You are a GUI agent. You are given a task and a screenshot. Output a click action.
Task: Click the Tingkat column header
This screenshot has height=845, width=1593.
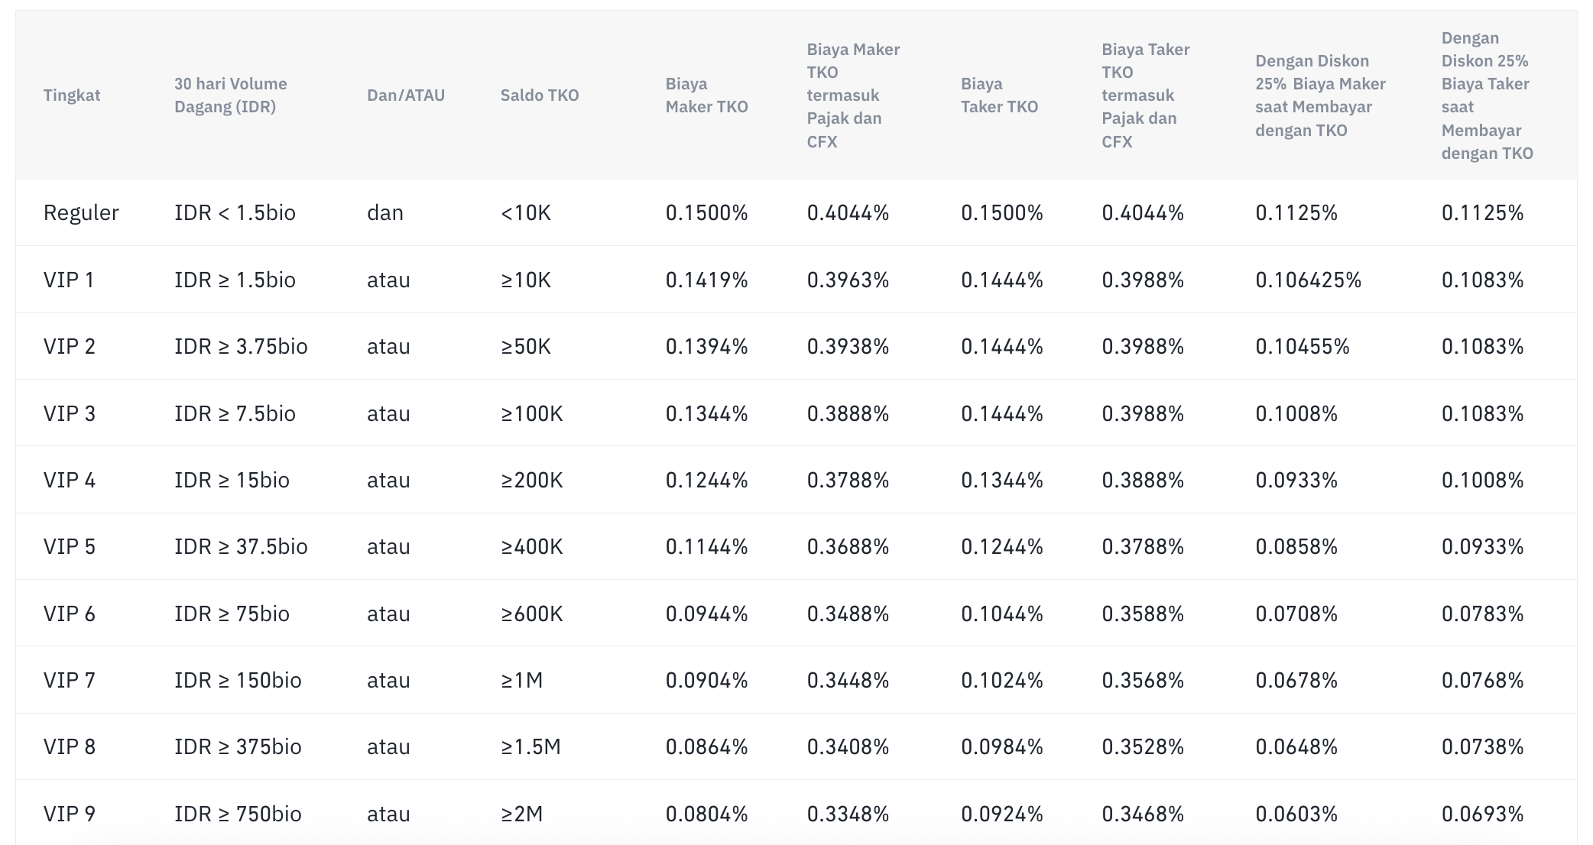point(72,96)
